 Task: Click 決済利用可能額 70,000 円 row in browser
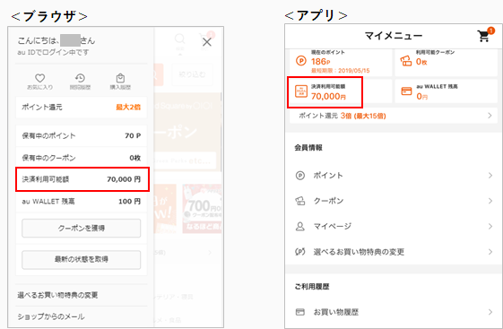pos(82,179)
